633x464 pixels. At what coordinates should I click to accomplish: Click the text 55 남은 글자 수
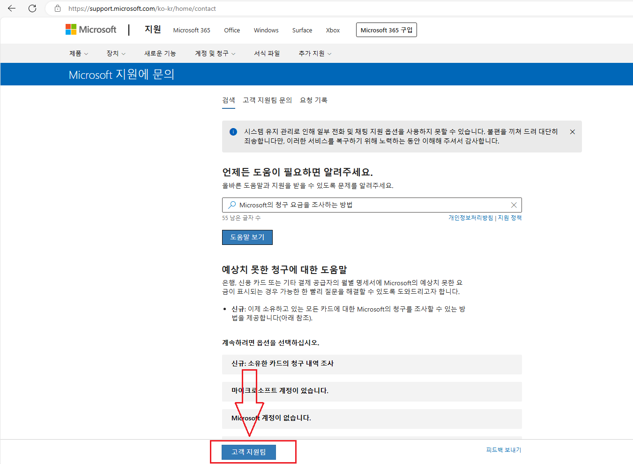[241, 218]
